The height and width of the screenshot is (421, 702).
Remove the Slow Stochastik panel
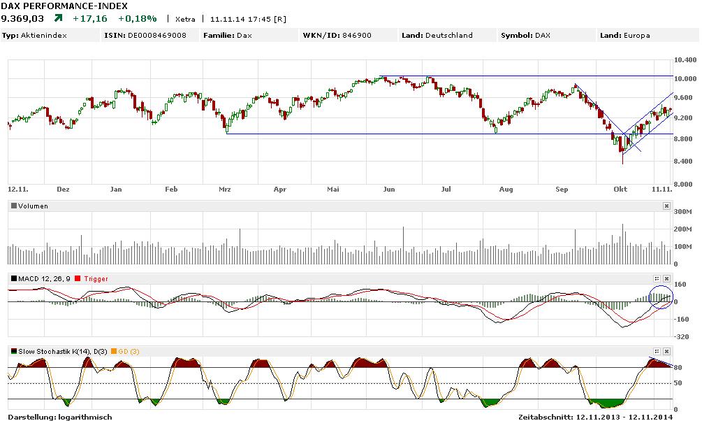point(666,352)
